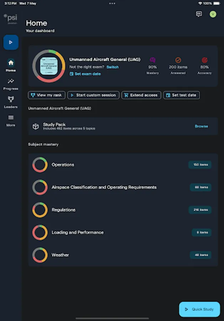This screenshot has height=321, width=224.
Task: Browse the Study Pack
Action: click(x=201, y=126)
